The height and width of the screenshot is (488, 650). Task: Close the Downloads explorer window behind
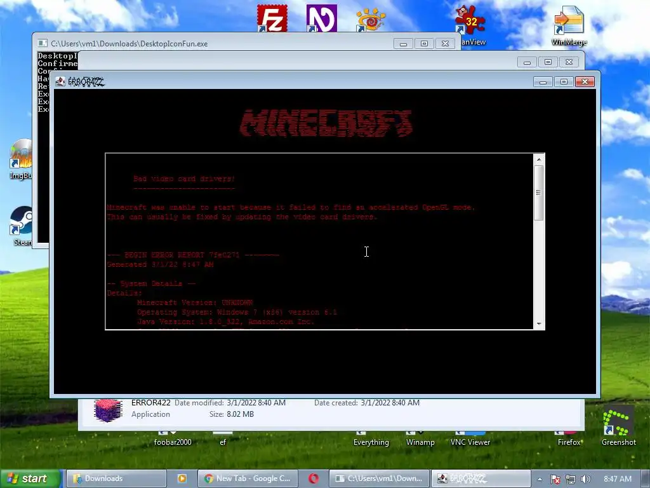pyautogui.click(x=569, y=62)
